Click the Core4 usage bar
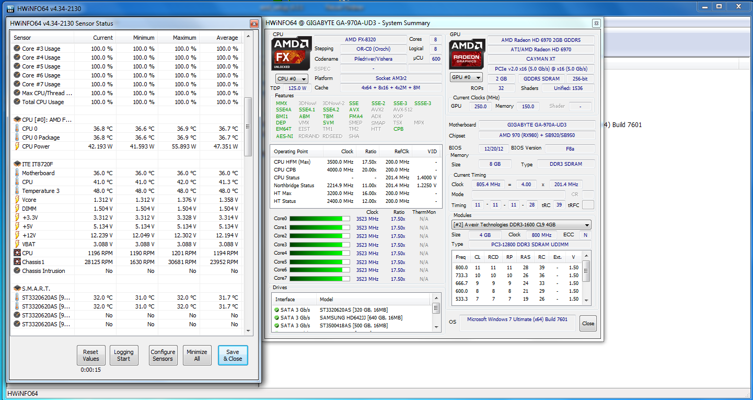This screenshot has width=753, height=400. point(320,253)
